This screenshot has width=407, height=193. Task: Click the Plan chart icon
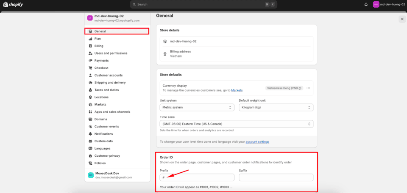[x=90, y=38]
